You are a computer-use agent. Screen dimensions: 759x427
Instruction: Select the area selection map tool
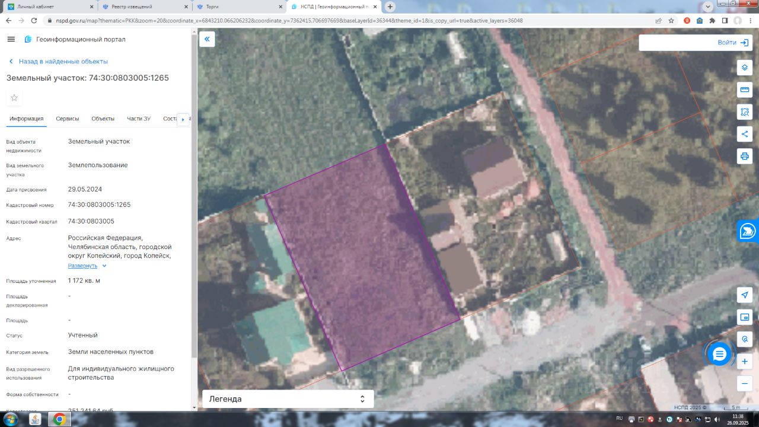[745, 111]
